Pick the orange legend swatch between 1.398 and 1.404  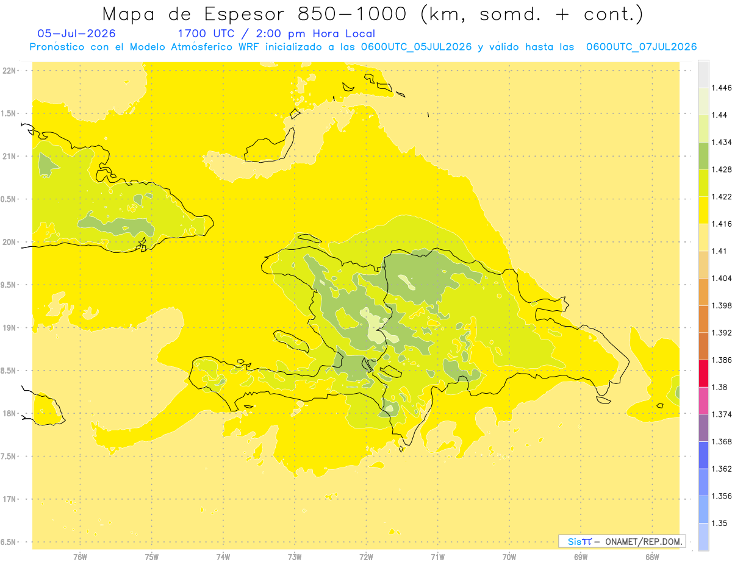(x=703, y=291)
